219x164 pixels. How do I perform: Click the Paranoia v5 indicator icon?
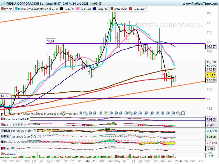[x=2, y=142]
